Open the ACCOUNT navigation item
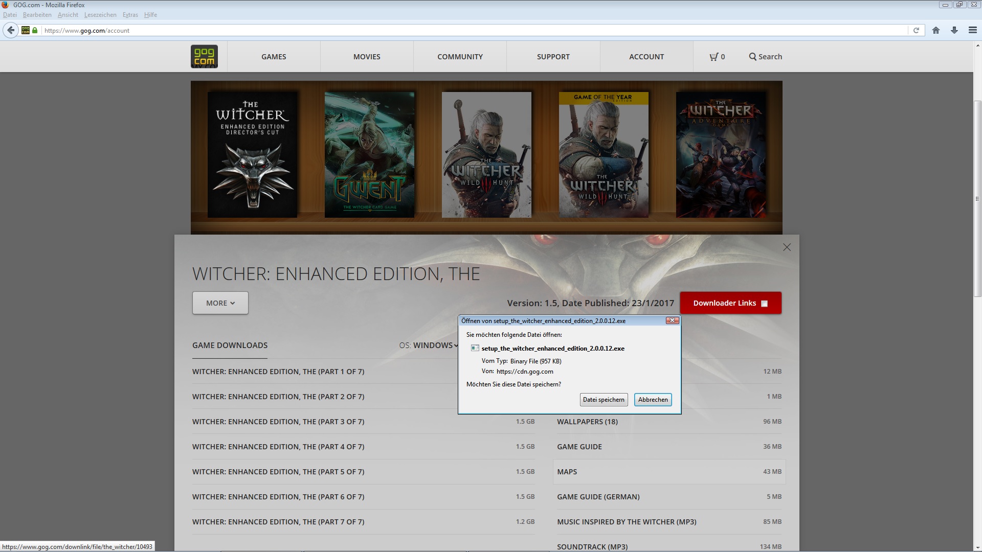Viewport: 982px width, 552px height. coord(646,57)
